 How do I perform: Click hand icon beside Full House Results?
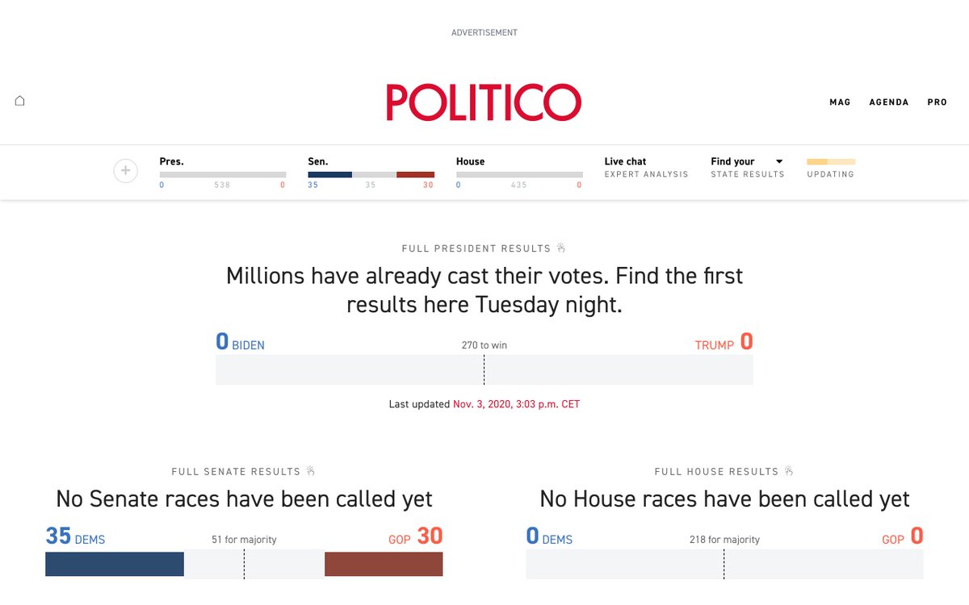coord(789,471)
